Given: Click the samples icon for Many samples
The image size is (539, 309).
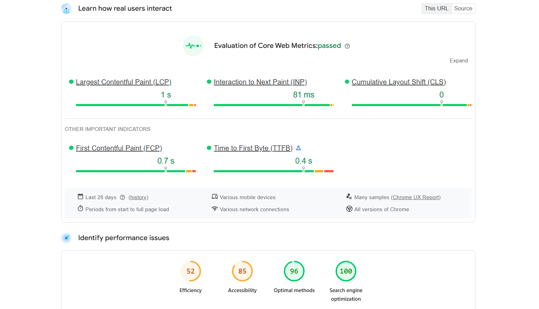Looking at the screenshot, I should coord(349,197).
